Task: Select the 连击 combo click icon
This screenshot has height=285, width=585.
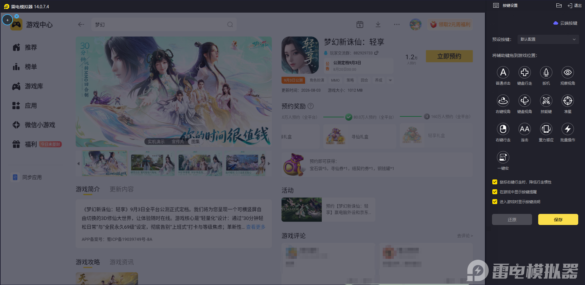Action: [x=525, y=129]
